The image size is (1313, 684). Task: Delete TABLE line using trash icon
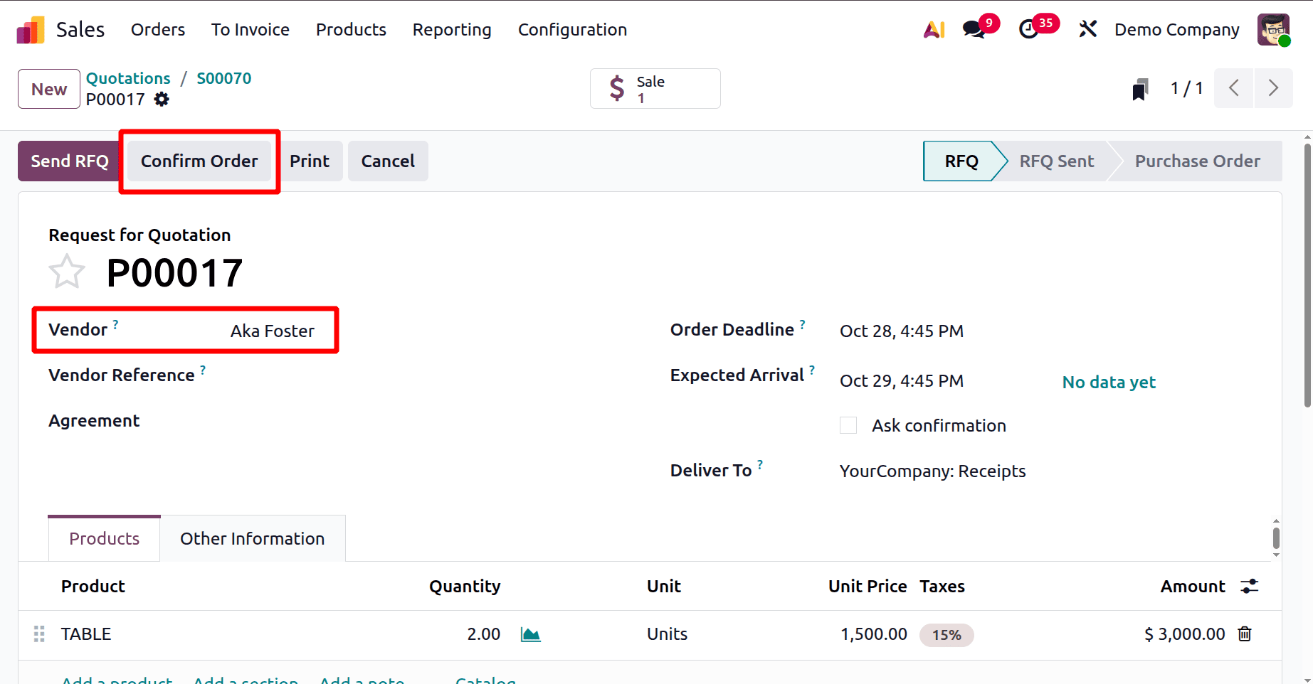(x=1244, y=634)
